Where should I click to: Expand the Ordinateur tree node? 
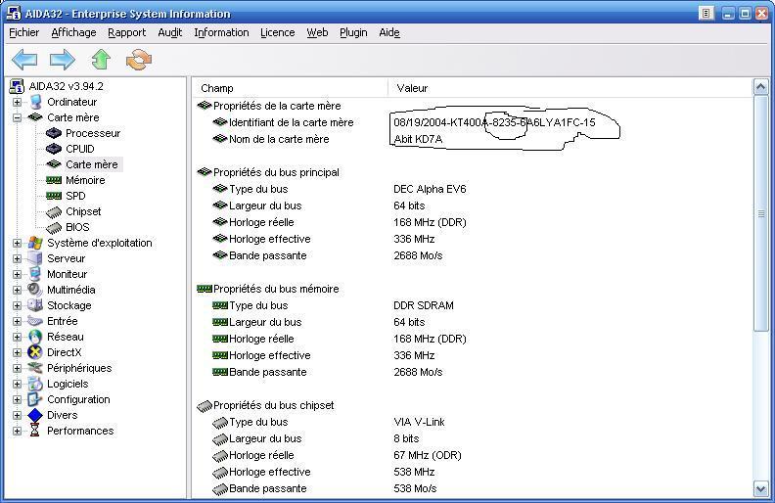pyautogui.click(x=17, y=103)
